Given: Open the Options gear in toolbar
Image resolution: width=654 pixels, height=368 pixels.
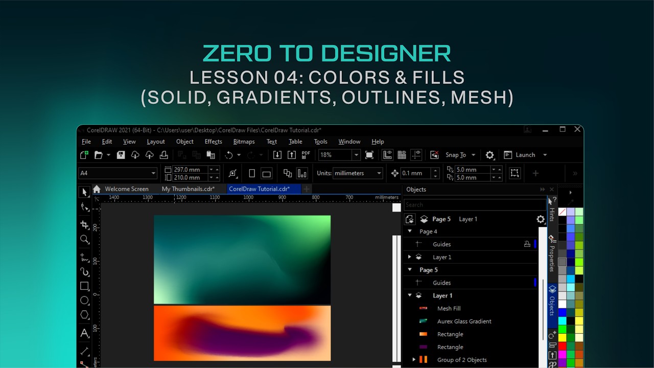Looking at the screenshot, I should 490,155.
